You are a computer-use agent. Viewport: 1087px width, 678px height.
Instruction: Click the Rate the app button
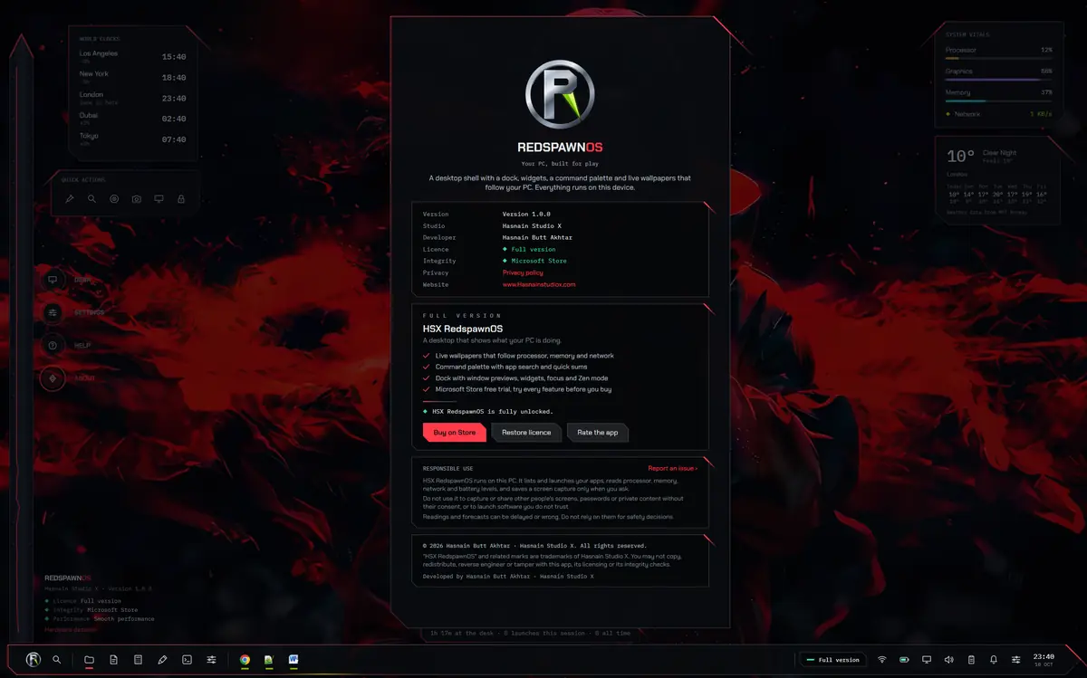[x=598, y=433]
